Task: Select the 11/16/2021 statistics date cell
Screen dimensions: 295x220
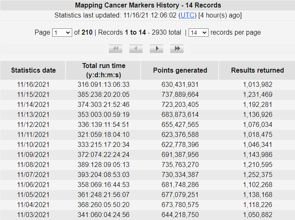Action: click(x=33, y=85)
